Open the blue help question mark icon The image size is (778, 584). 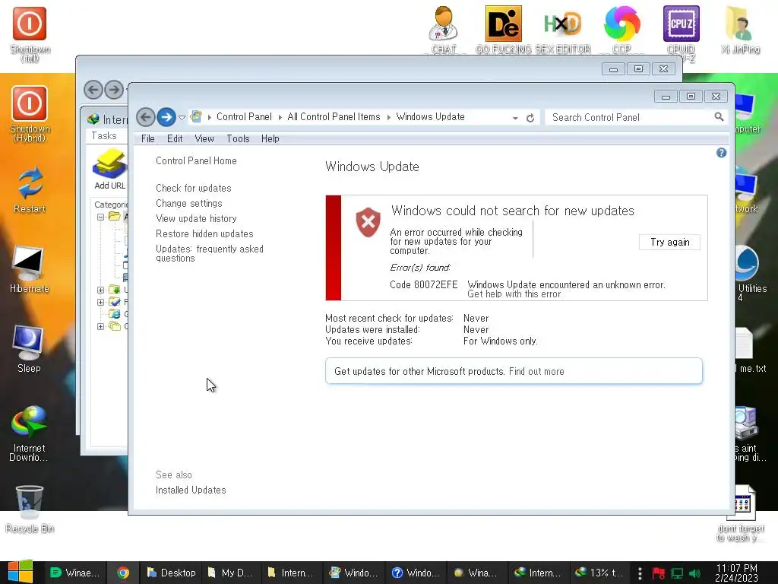pyautogui.click(x=722, y=153)
